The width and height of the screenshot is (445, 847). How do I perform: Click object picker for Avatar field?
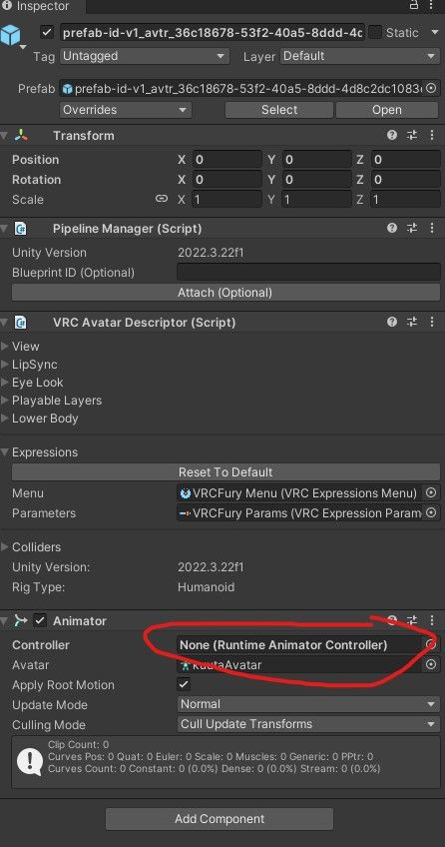[430, 664]
